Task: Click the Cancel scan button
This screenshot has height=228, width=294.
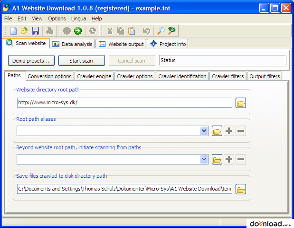Action: tap(132, 61)
